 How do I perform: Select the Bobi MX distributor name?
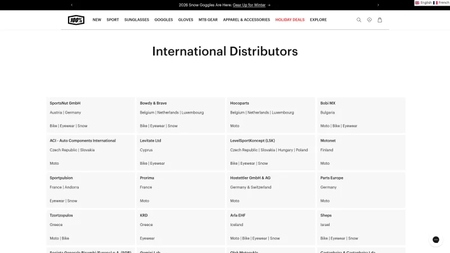tap(328, 103)
